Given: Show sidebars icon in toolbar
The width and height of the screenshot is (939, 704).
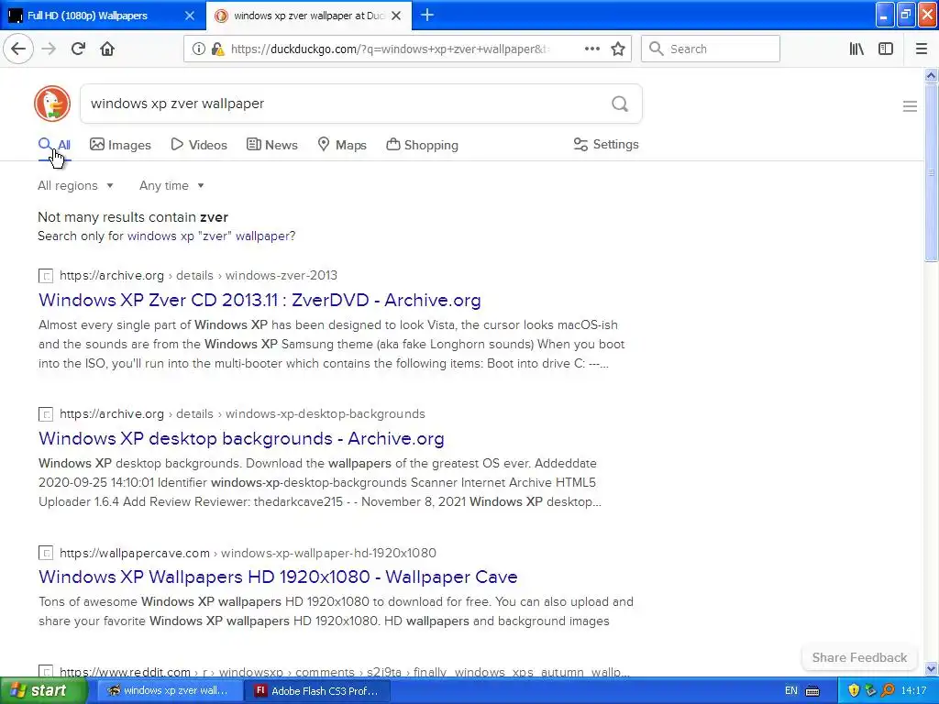Looking at the screenshot, I should [886, 49].
